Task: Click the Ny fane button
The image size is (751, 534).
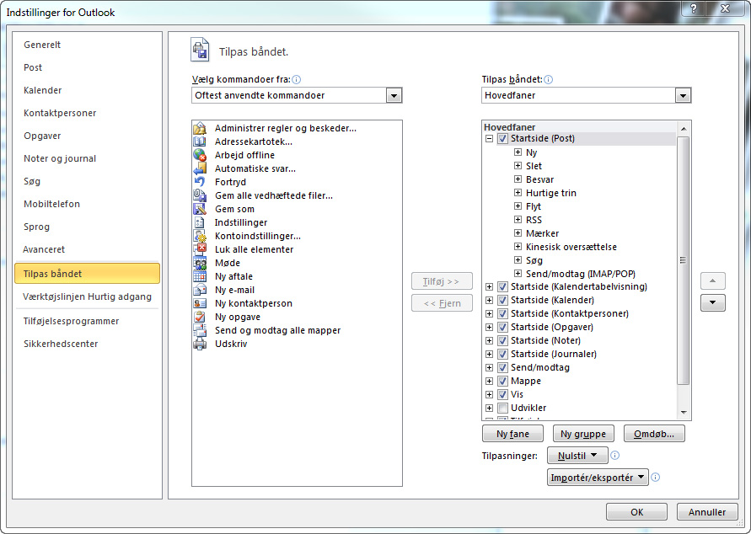Action: (x=512, y=434)
